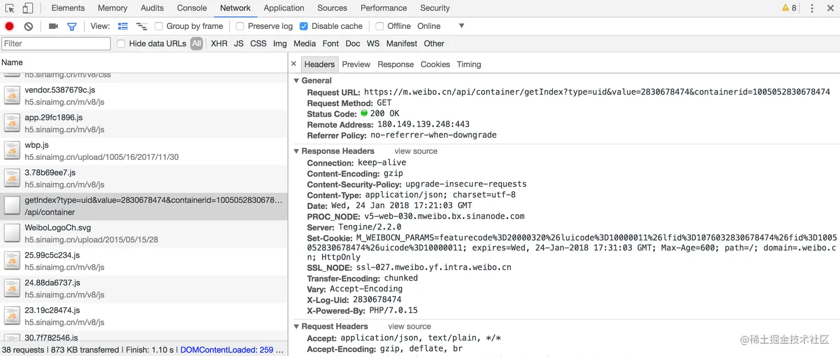Switch to the Response tab
Screen dimensions: 840x356
coord(396,64)
